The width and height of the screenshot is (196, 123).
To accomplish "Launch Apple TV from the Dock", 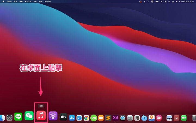I will click(x=63, y=117).
